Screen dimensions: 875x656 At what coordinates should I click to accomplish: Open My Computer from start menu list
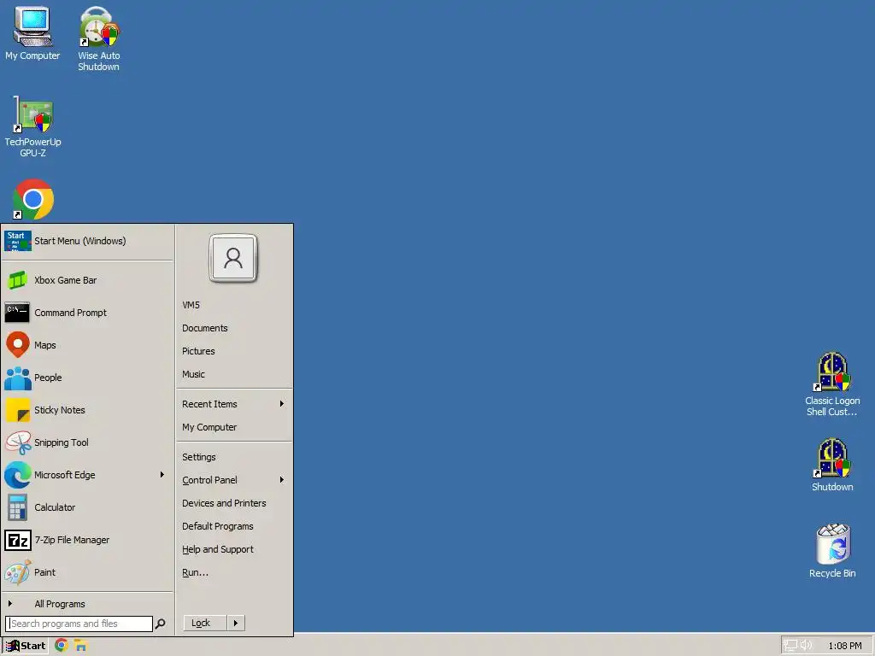click(234, 427)
